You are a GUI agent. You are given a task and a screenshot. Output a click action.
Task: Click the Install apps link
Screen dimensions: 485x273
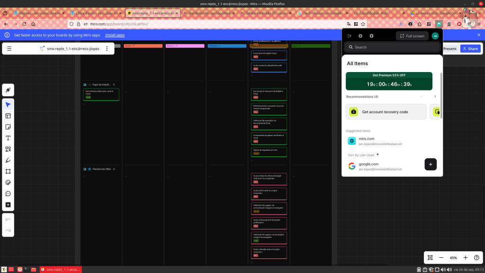115,35
